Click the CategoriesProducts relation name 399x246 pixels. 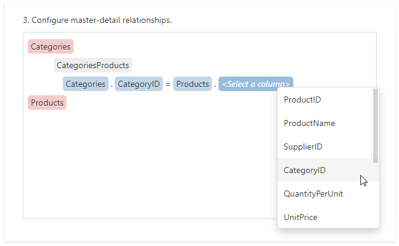[93, 65]
